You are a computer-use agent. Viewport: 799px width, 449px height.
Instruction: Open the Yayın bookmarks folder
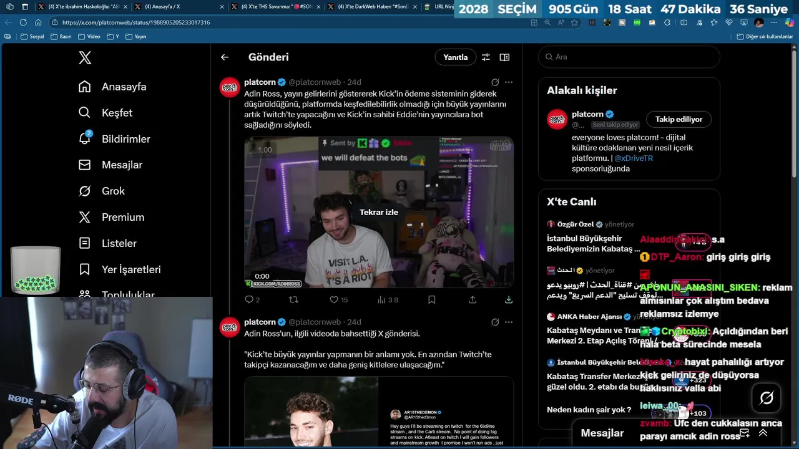136,37
